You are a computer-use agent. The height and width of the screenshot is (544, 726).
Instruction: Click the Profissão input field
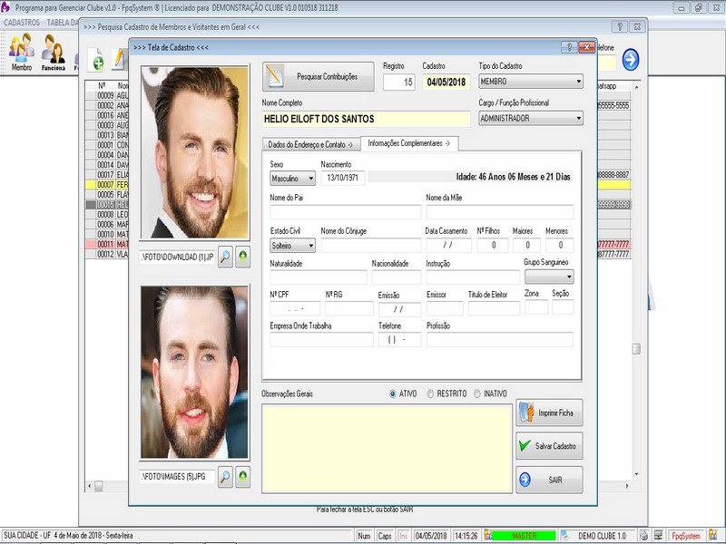500,339
